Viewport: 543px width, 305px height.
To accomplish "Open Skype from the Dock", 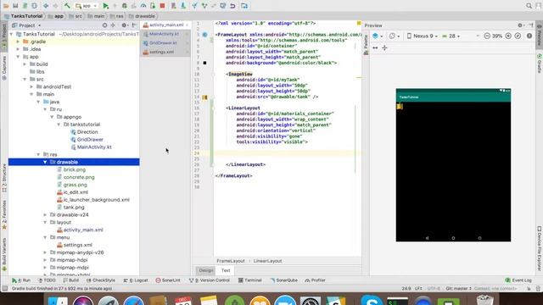I will coord(372,301).
